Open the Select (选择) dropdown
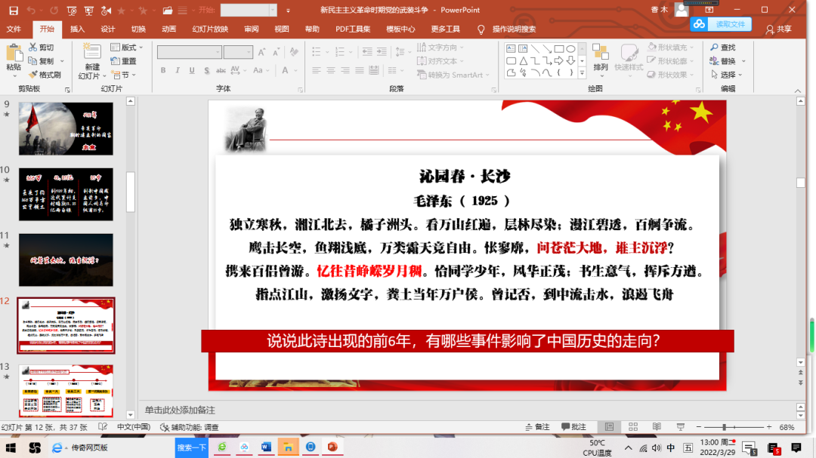816x458 pixels. point(726,75)
